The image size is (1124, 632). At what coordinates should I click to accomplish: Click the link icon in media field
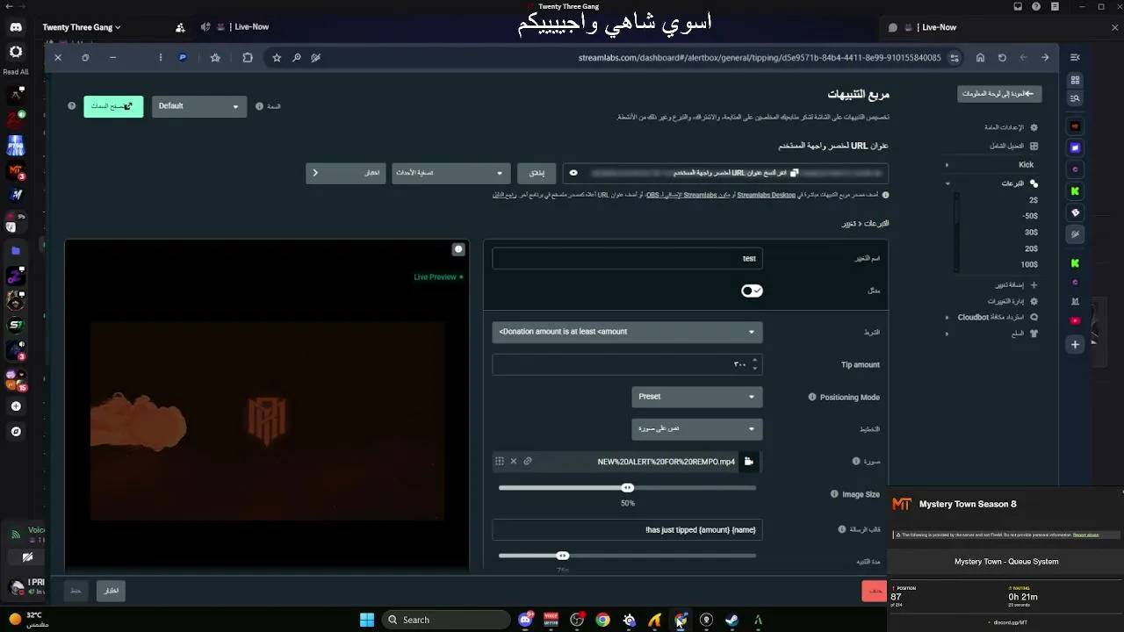click(x=528, y=462)
